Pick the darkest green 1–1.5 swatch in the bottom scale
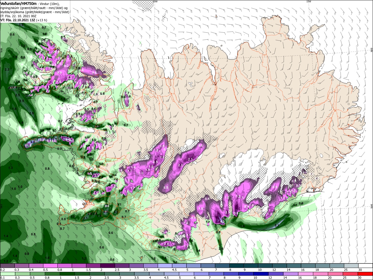The image size is (373, 280). pyautogui.click(x=67, y=274)
